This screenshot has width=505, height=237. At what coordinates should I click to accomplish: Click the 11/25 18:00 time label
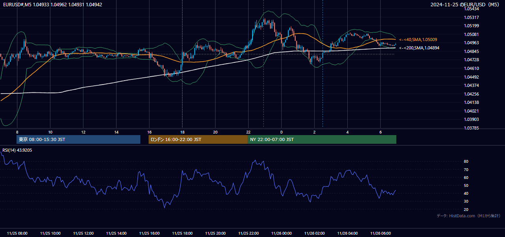click(x=182, y=233)
